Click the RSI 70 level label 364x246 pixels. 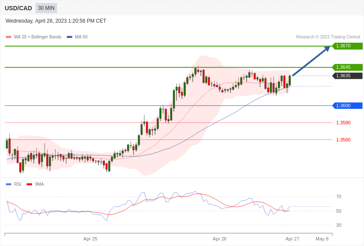click(x=339, y=197)
